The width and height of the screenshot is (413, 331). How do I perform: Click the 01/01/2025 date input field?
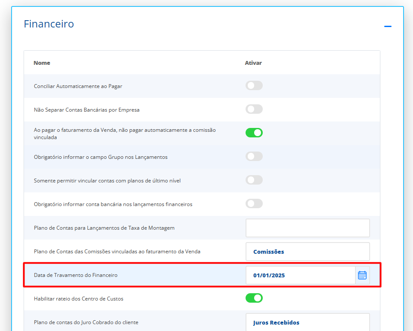(x=301, y=275)
